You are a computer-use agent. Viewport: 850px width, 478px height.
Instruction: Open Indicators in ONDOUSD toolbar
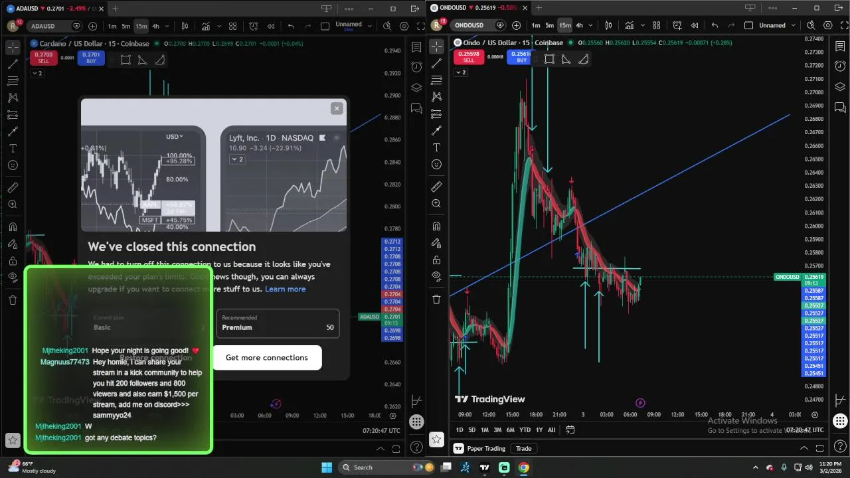(630, 25)
